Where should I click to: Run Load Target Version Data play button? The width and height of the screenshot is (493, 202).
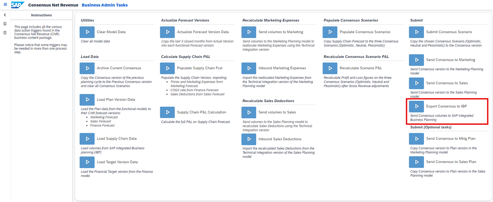click(87, 162)
